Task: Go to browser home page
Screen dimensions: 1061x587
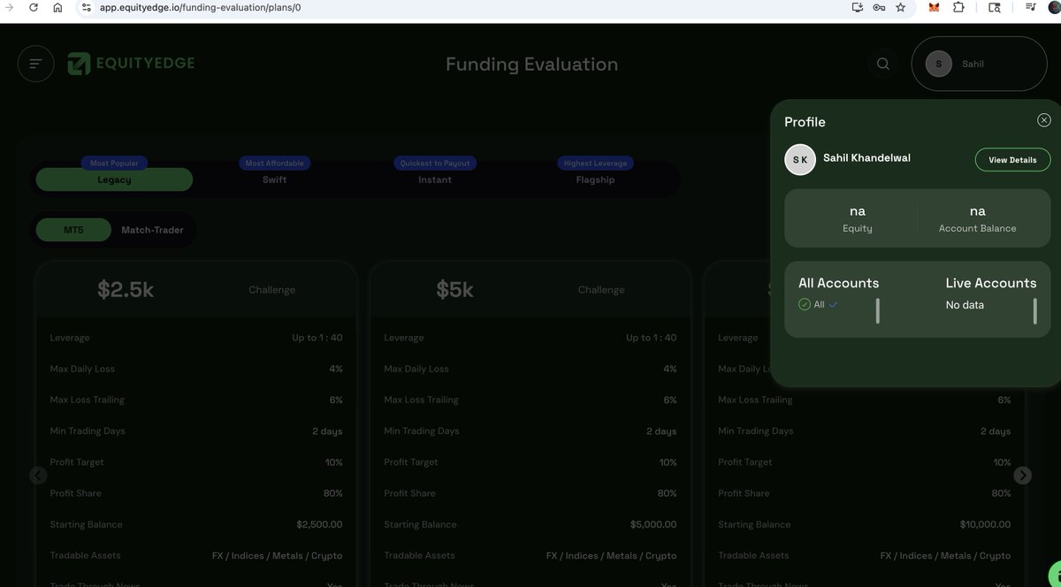Action: pyautogui.click(x=57, y=7)
